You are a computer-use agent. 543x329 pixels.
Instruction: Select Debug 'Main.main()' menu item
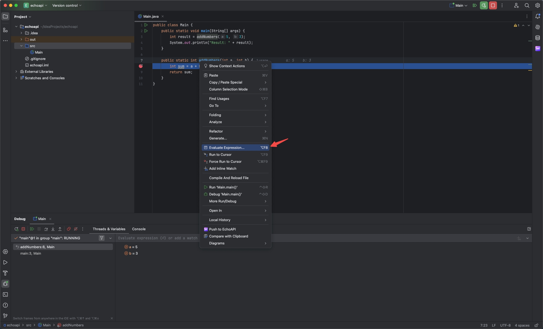tap(235, 194)
